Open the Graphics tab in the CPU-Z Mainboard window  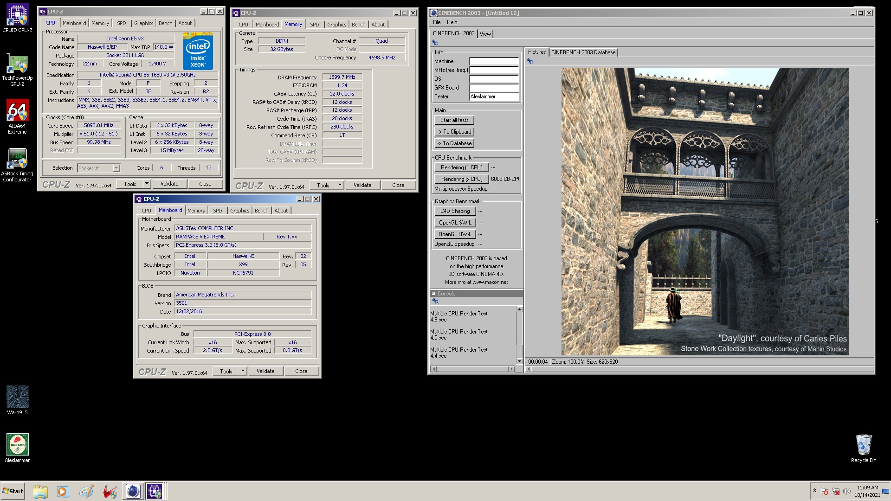click(240, 211)
